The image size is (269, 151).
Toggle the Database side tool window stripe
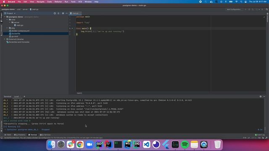click(x=267, y=18)
